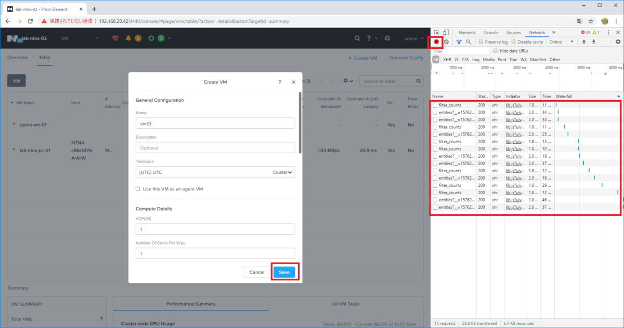Bookmark this page with the star
Screen dimensions: 624x328
tap(592, 21)
